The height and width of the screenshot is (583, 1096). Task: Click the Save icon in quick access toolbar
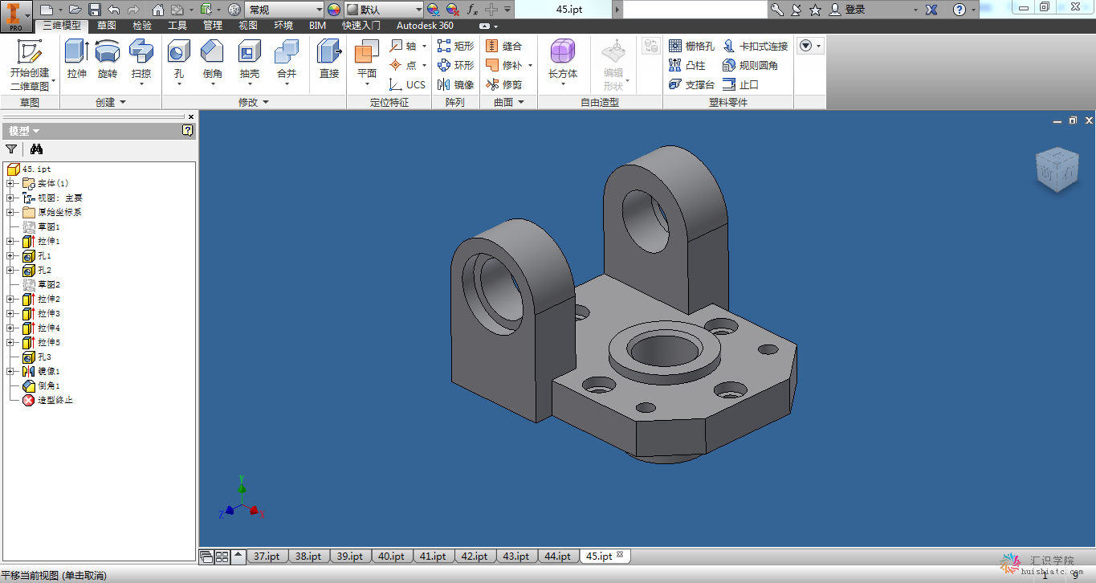point(95,10)
